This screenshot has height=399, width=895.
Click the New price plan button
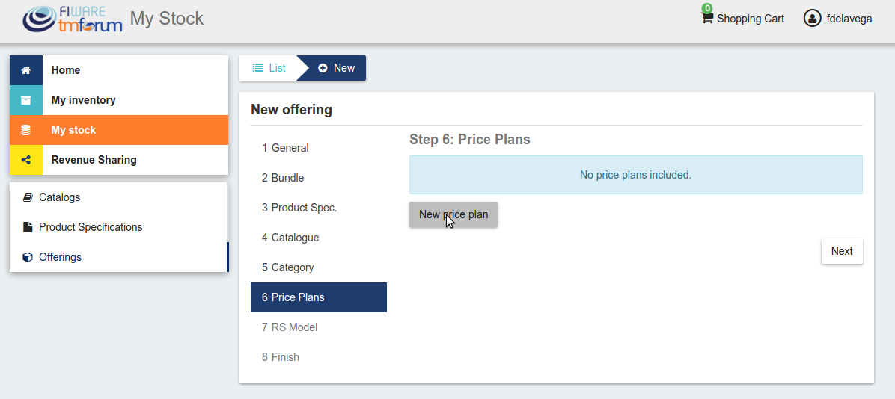pyautogui.click(x=453, y=214)
